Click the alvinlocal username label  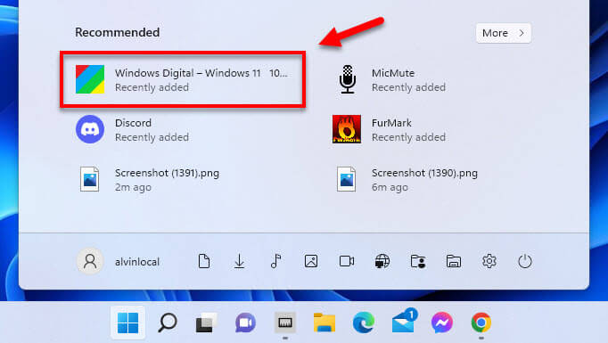click(137, 262)
